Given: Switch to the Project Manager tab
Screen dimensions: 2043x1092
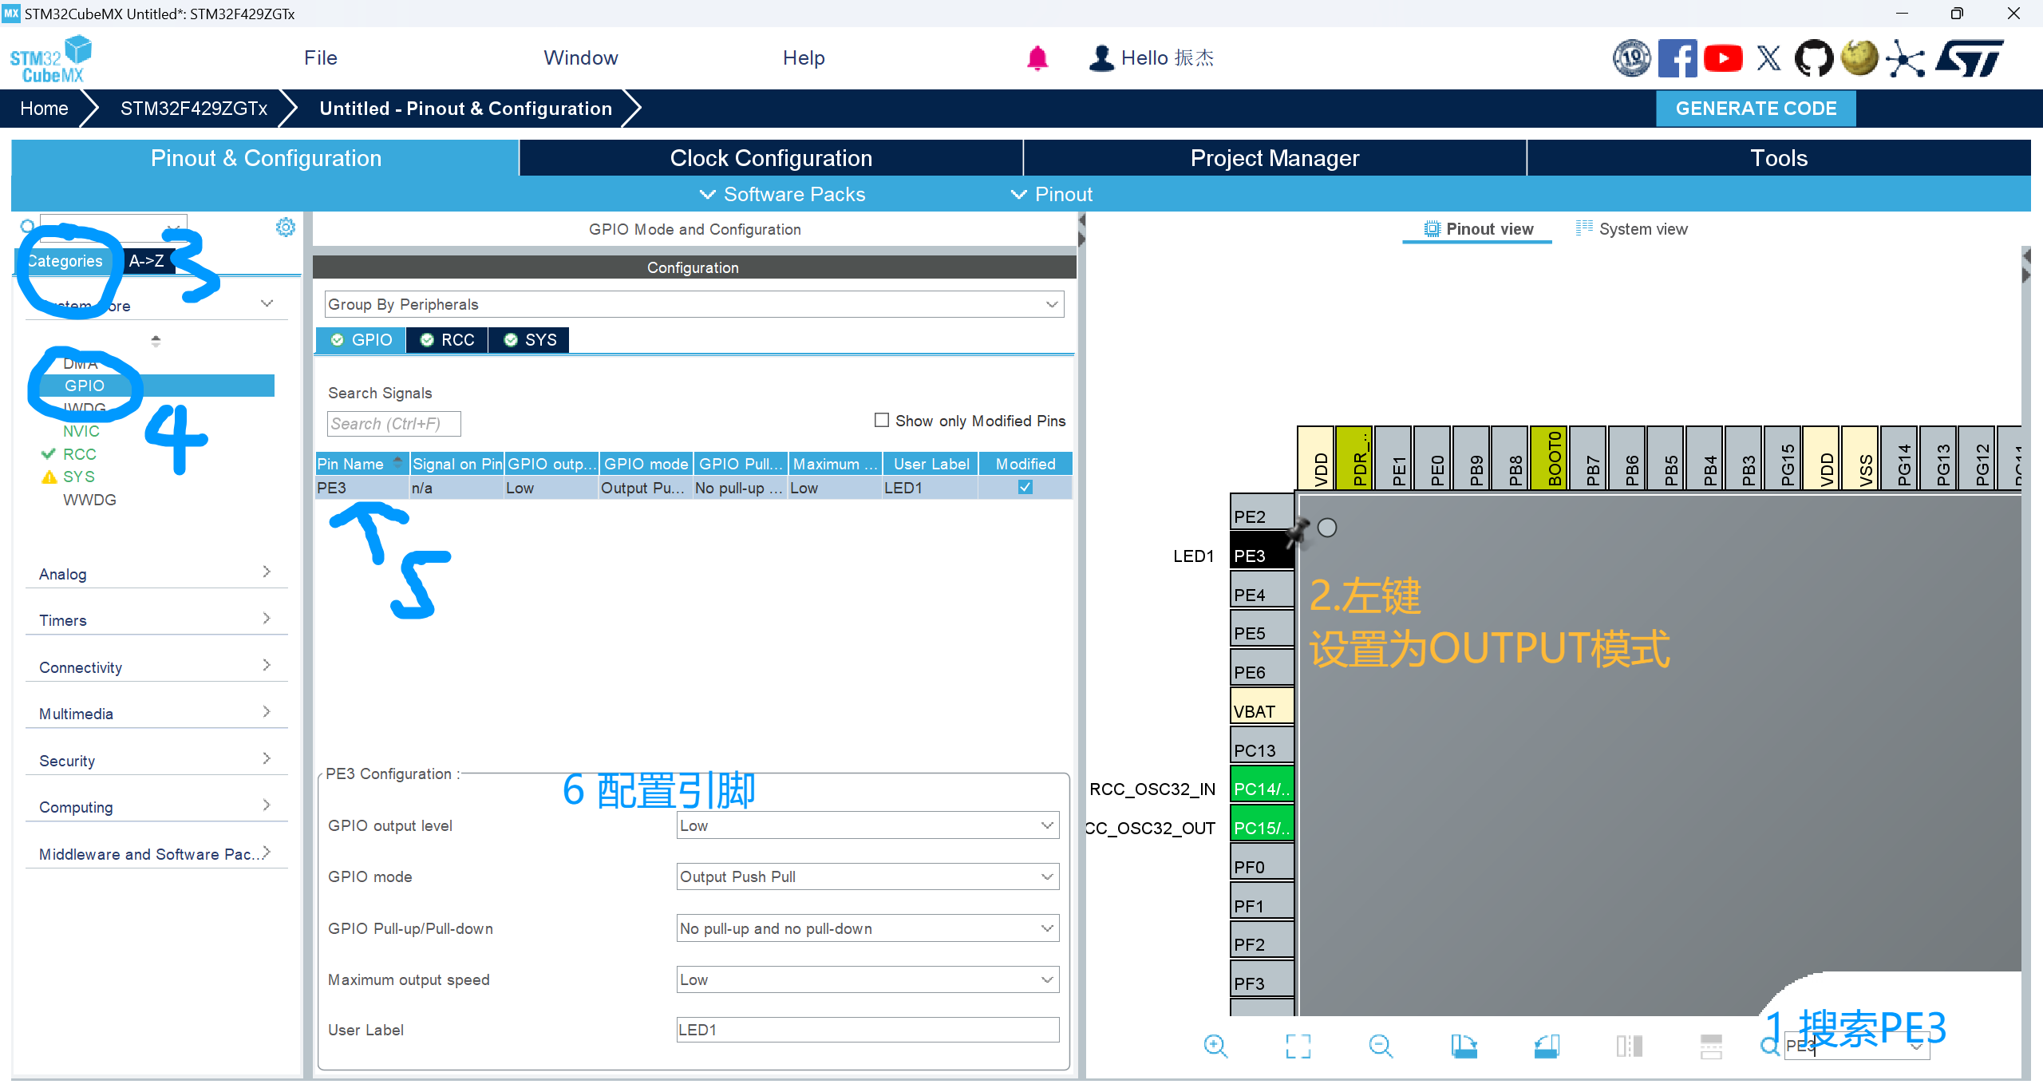Looking at the screenshot, I should [x=1274, y=158].
